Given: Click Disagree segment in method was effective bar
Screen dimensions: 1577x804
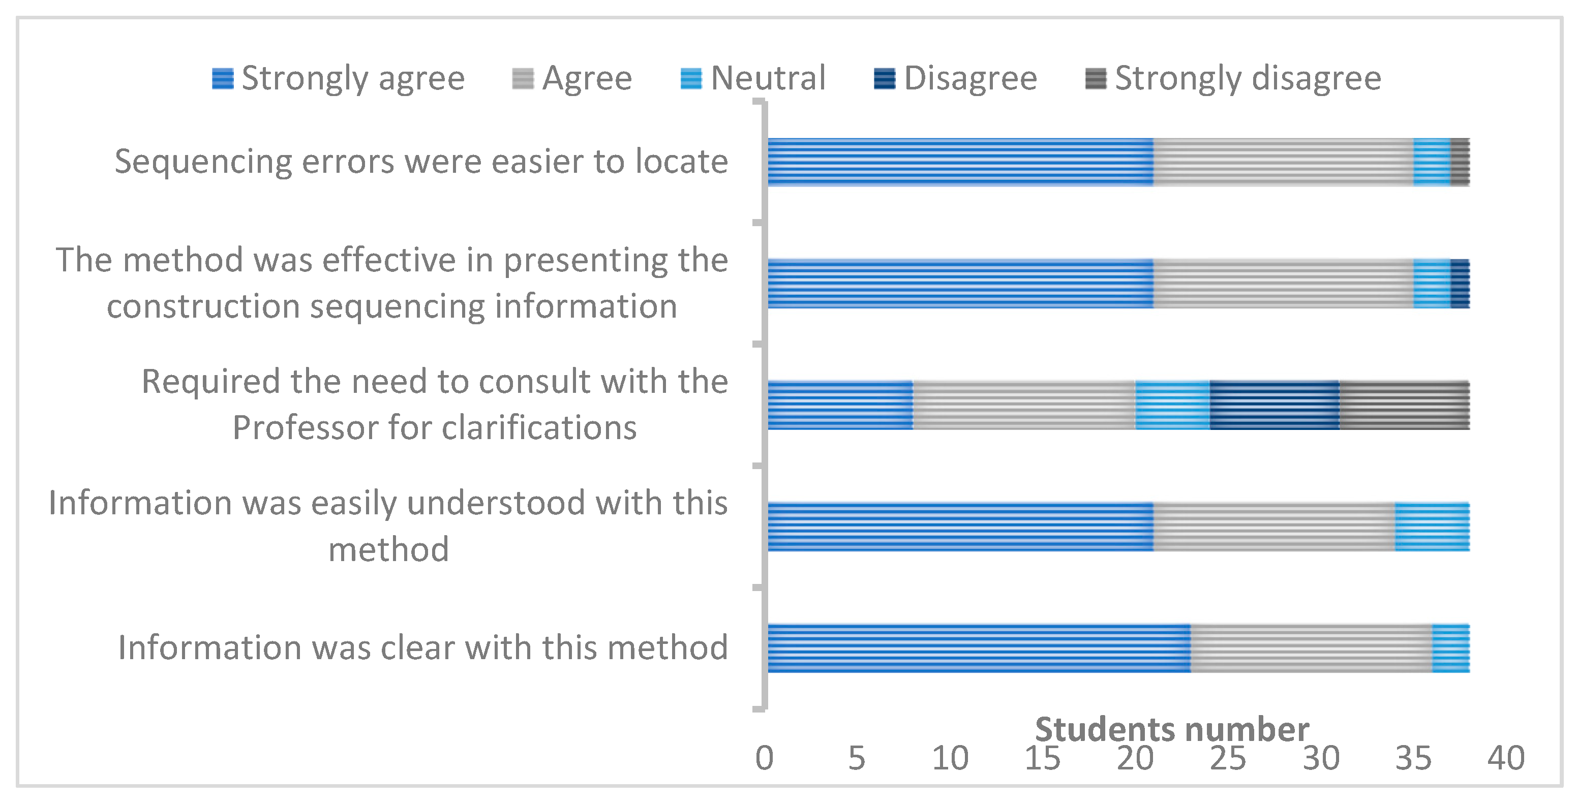Looking at the screenshot, I should 1460,284.
